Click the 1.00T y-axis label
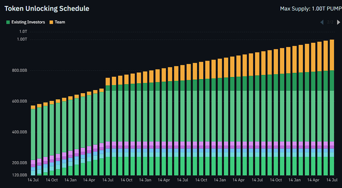This screenshot has width=342, height=188. click(22, 39)
